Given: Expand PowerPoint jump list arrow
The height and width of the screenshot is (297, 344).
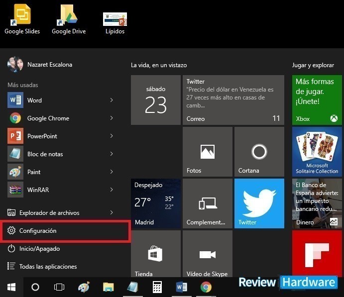Looking at the screenshot, I should click(112, 136).
